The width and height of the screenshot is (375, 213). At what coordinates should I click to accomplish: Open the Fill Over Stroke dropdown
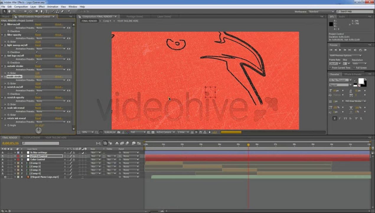[x=356, y=101]
